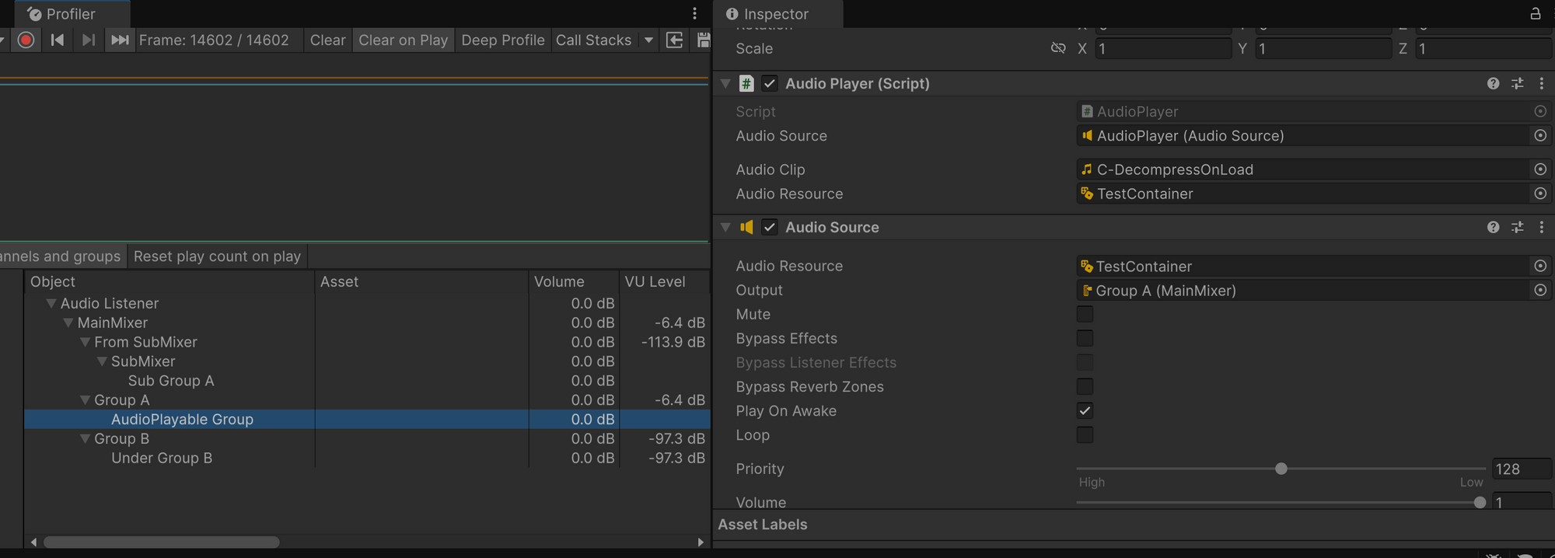Collapse the Audio Source component foldout
Viewport: 1555px width, 558px height.
(x=725, y=227)
